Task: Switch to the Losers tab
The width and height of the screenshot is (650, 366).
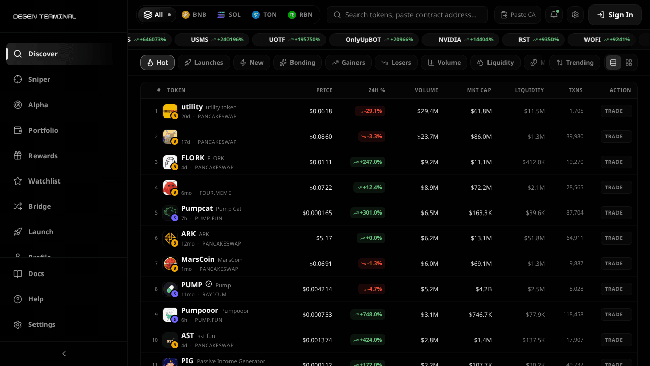Action: point(397,63)
